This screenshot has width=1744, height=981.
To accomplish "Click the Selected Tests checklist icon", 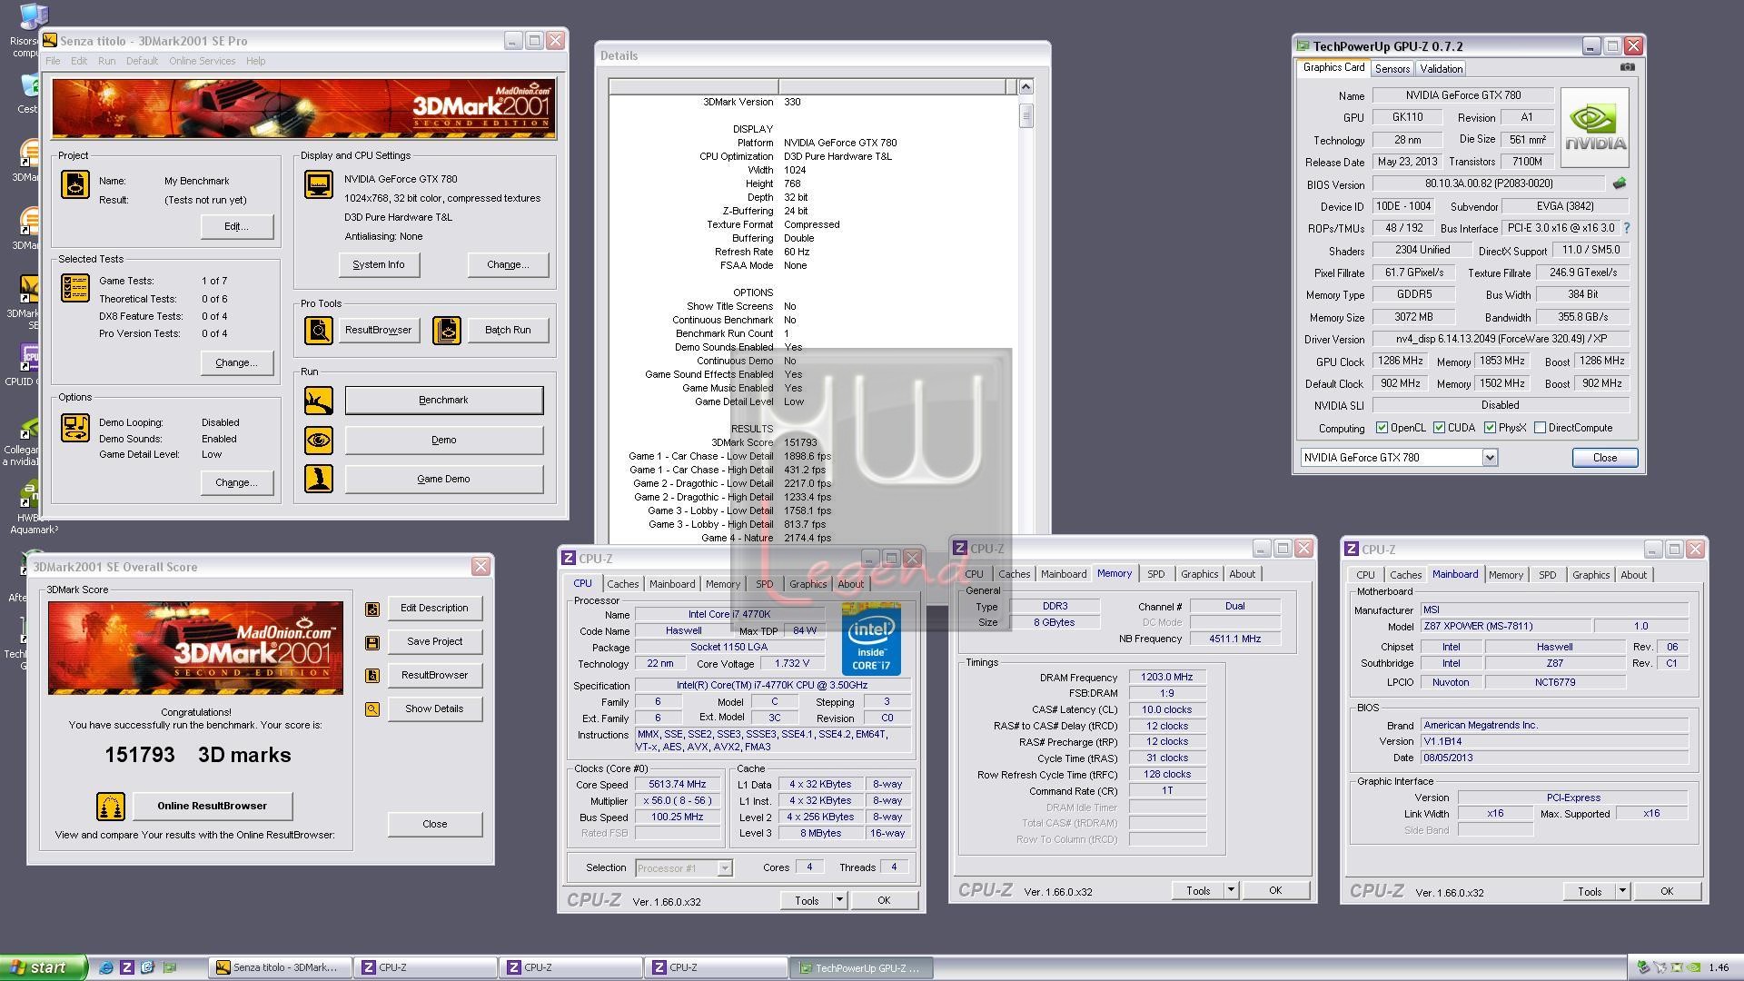I will pyautogui.click(x=74, y=288).
